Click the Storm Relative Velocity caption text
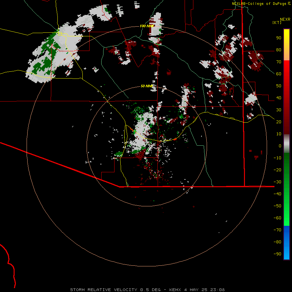This screenshot has width=292, height=292. [147, 290]
